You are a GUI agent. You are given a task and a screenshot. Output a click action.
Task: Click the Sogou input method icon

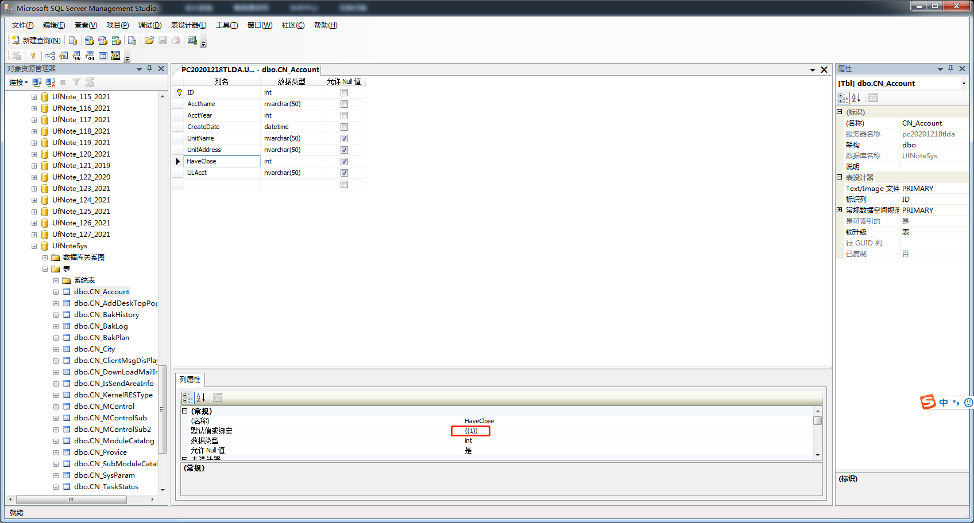pyautogui.click(x=928, y=402)
